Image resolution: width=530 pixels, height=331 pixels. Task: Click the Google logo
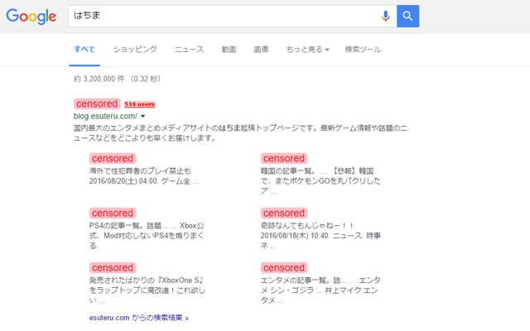point(31,17)
